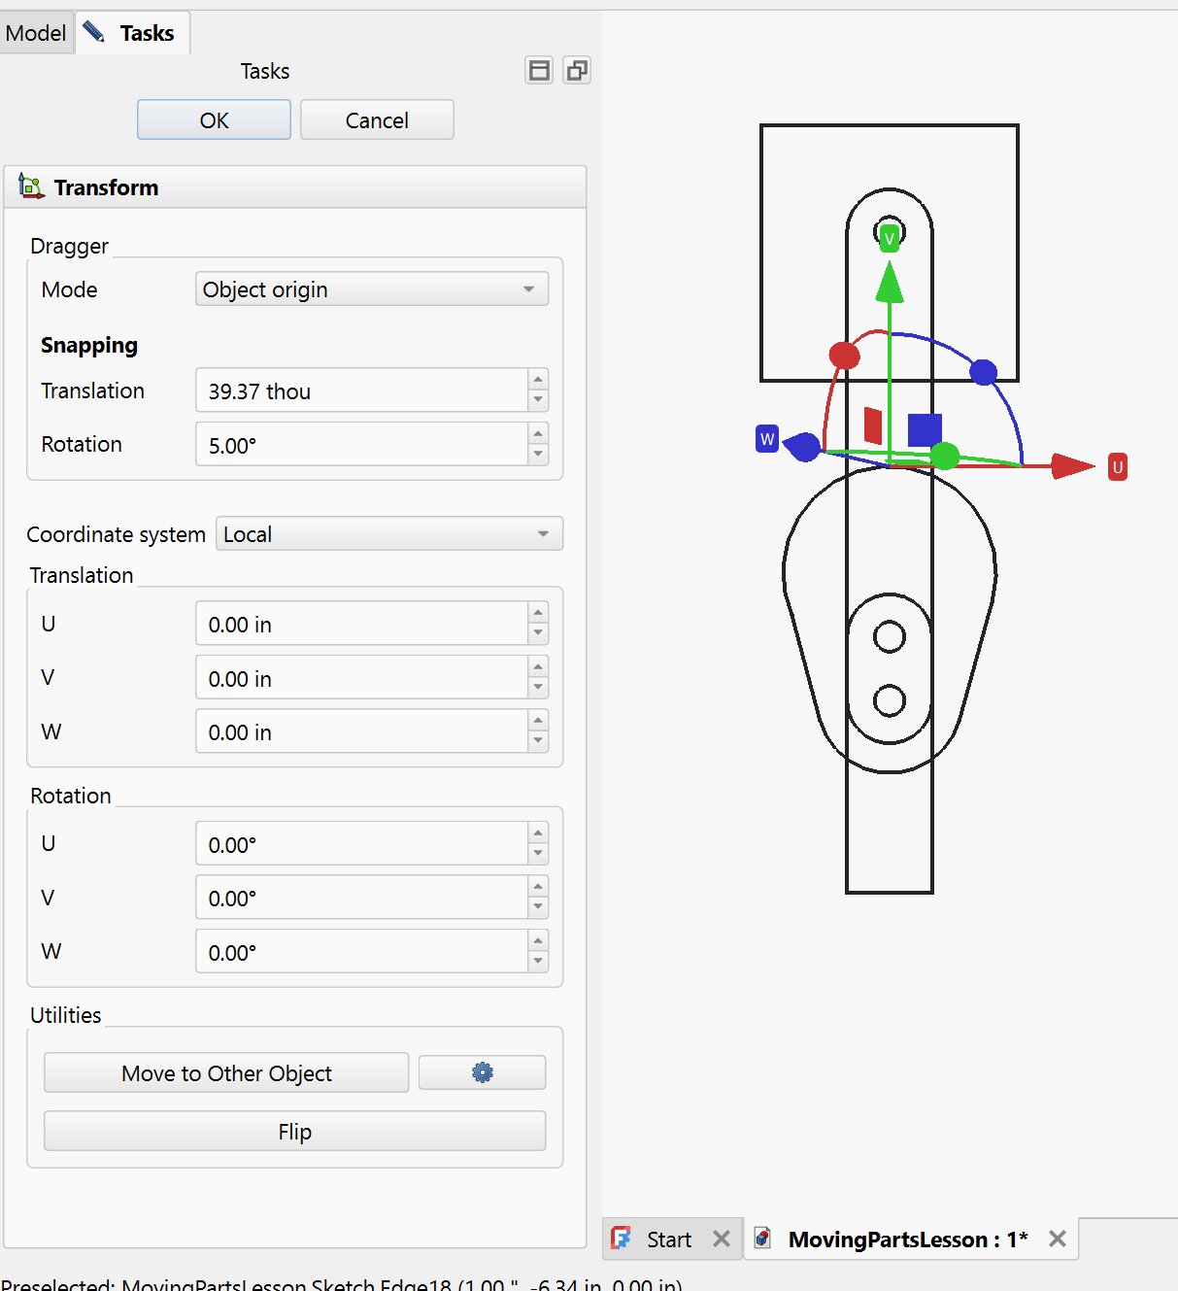Click the blue W axis label
The width and height of the screenshot is (1178, 1291).
[x=767, y=439]
